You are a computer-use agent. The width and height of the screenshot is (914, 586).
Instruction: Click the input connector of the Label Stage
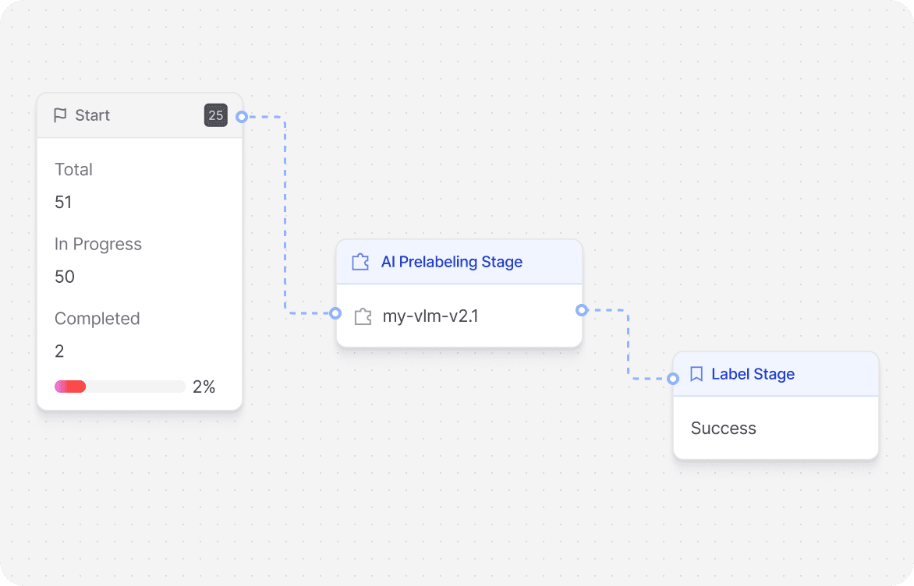(x=673, y=378)
